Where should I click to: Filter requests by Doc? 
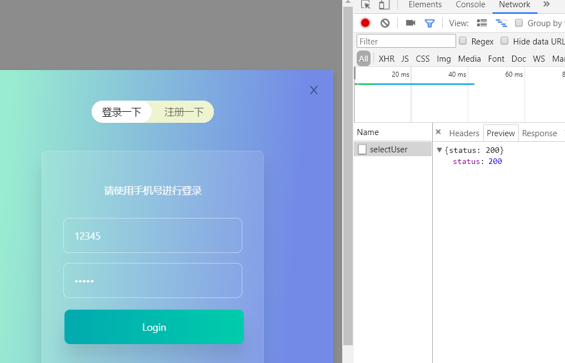point(518,59)
